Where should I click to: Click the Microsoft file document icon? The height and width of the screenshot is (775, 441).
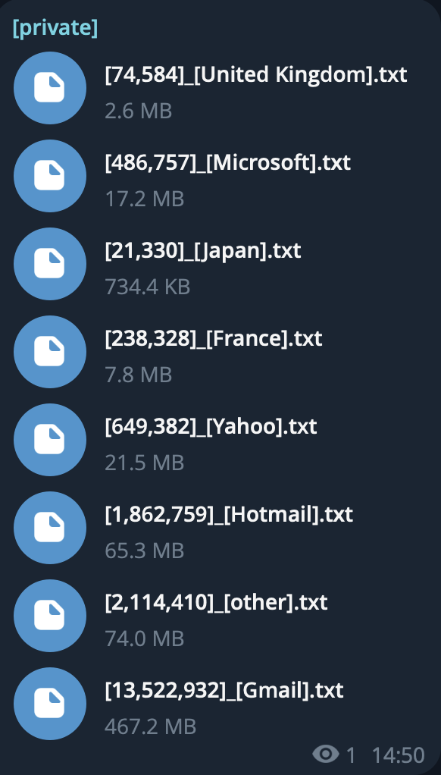pos(50,176)
